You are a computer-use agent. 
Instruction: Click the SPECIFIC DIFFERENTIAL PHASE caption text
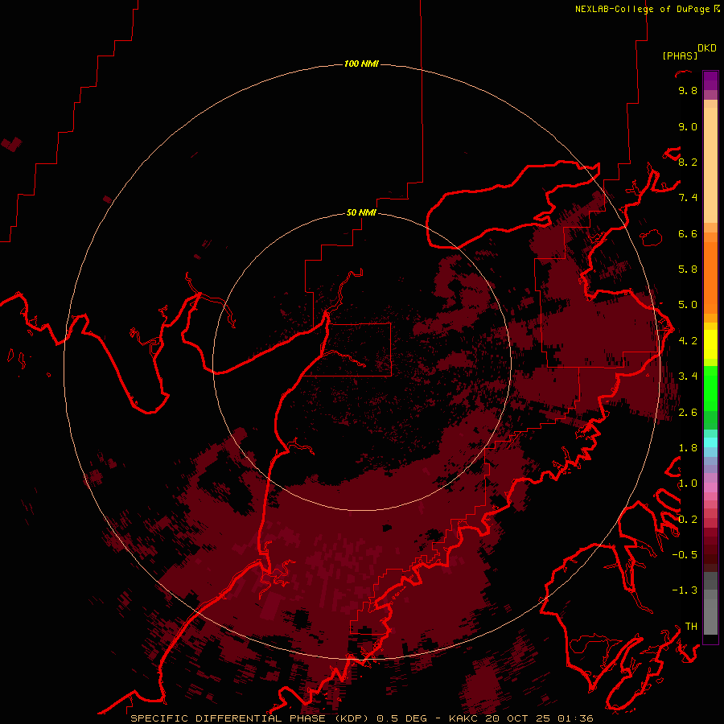tap(228, 718)
